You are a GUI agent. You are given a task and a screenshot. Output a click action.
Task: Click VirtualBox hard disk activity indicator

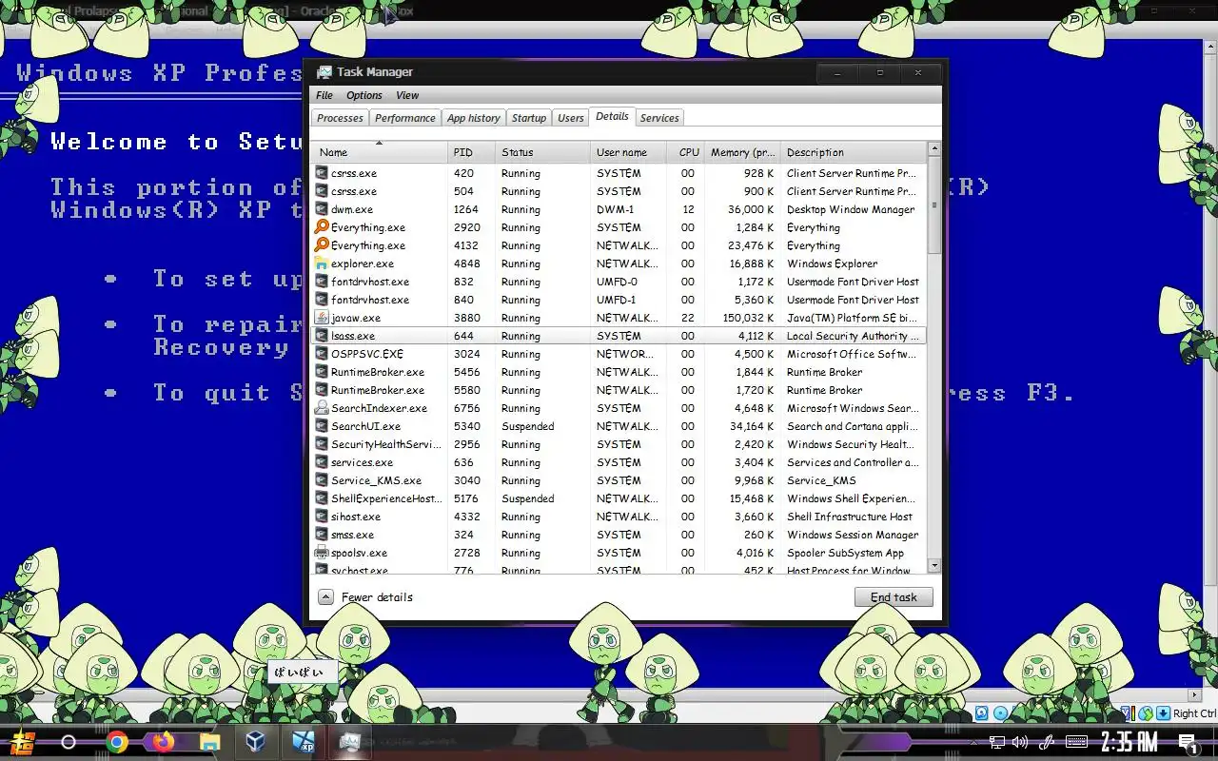point(982,713)
